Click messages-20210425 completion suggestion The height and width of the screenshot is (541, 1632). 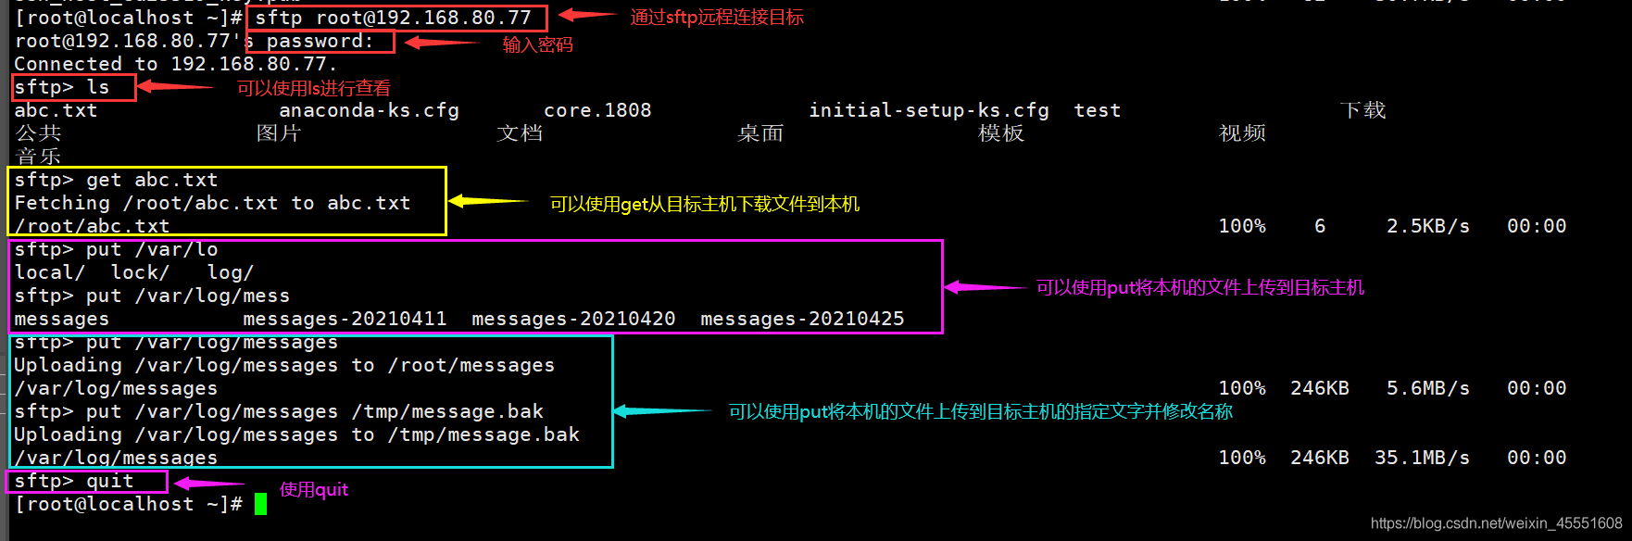click(x=802, y=319)
